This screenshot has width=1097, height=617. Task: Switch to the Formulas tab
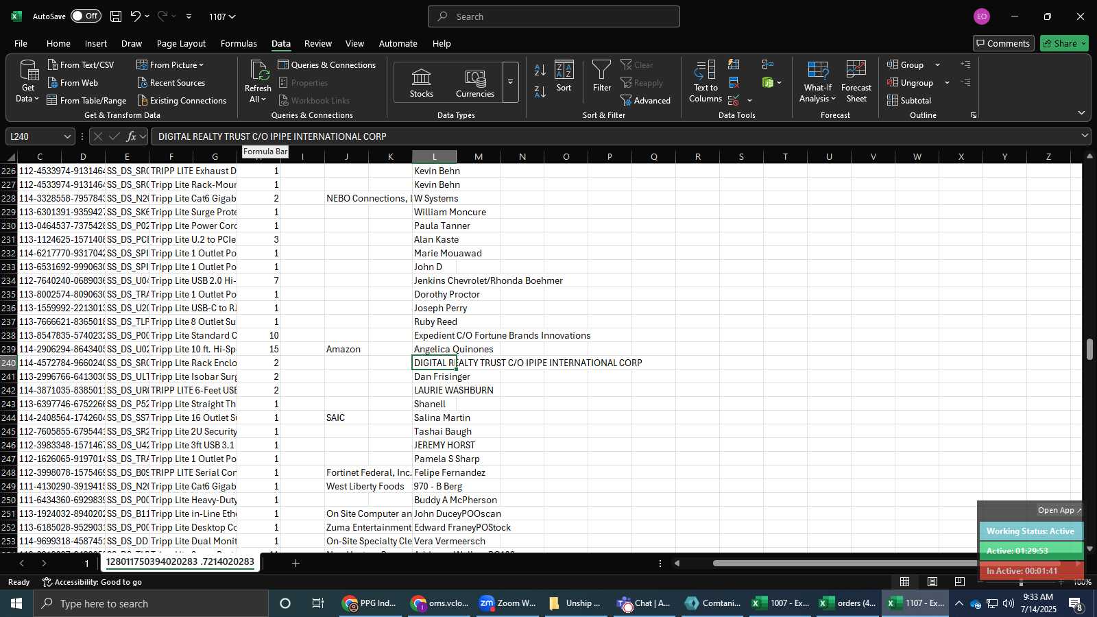click(x=239, y=43)
